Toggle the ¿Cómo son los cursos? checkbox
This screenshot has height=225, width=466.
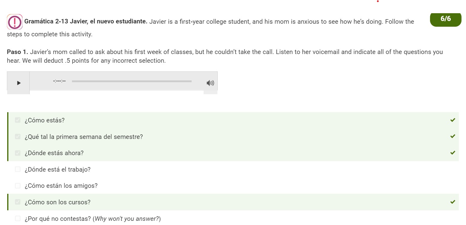tap(18, 202)
